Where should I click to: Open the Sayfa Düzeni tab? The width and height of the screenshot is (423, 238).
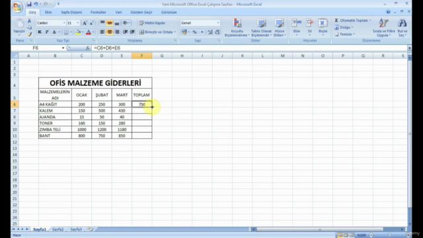tap(71, 12)
